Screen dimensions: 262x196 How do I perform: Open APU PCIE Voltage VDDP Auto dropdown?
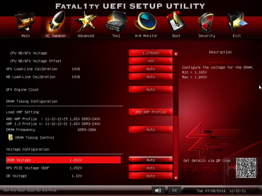click(x=150, y=168)
